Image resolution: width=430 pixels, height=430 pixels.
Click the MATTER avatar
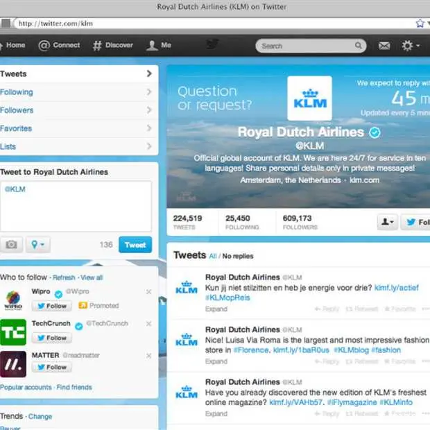coord(13,364)
